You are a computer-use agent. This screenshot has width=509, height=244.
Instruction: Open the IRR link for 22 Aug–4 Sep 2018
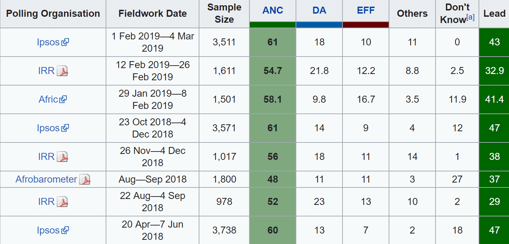[x=46, y=202]
